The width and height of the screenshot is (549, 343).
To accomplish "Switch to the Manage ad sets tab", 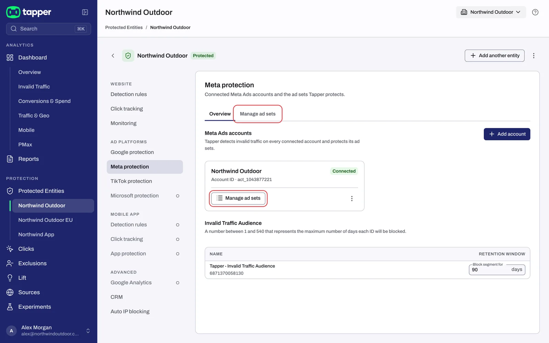I will coord(258,114).
